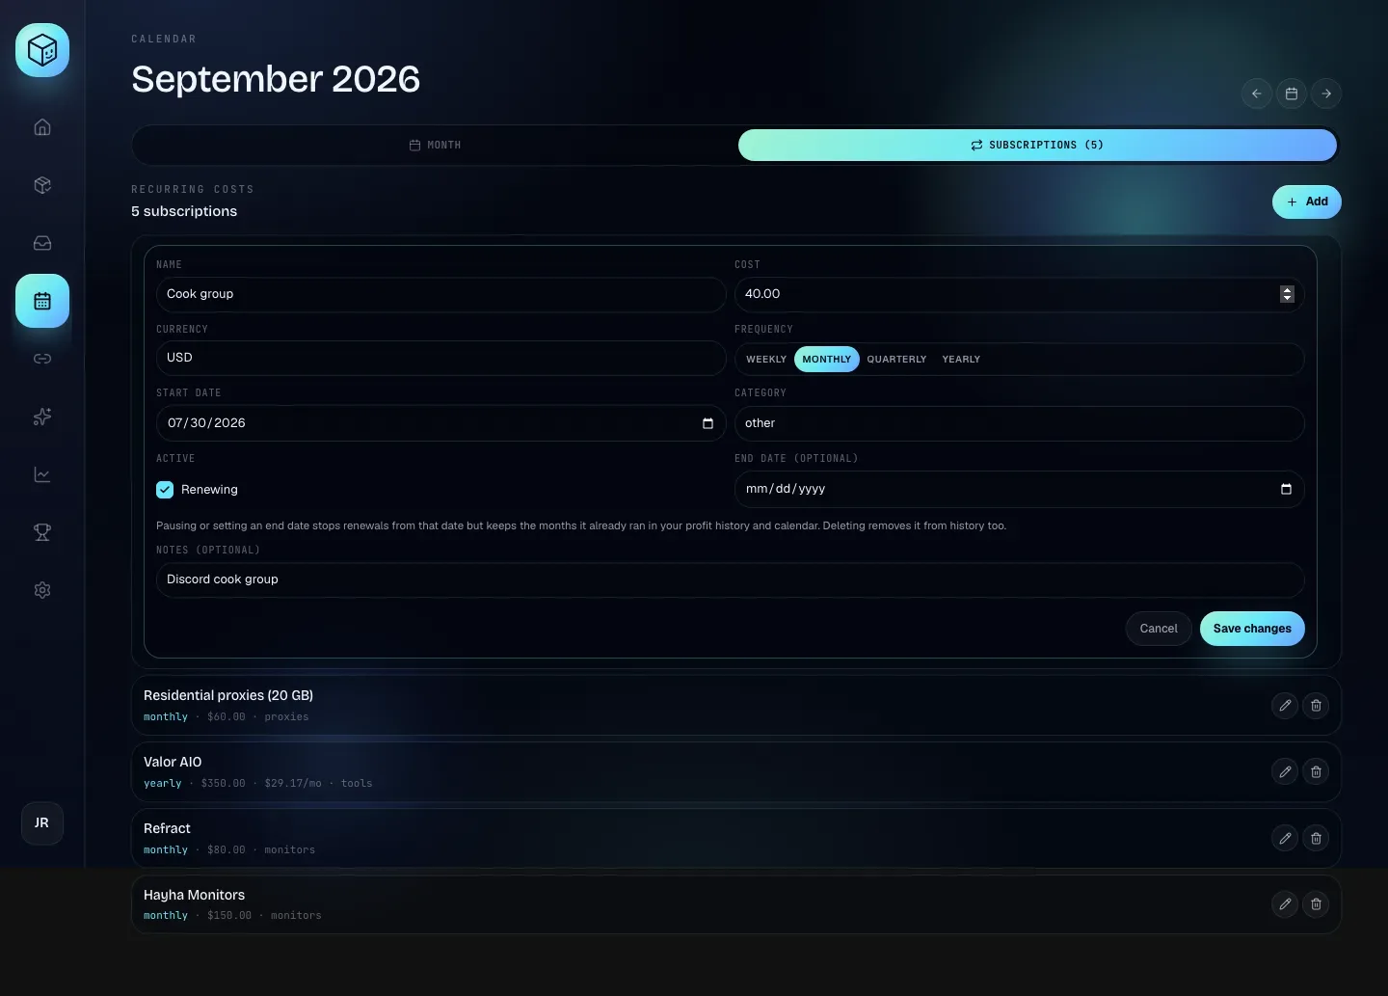The width and height of the screenshot is (1388, 996).
Task: Select Monthly frequency
Action: (827, 360)
